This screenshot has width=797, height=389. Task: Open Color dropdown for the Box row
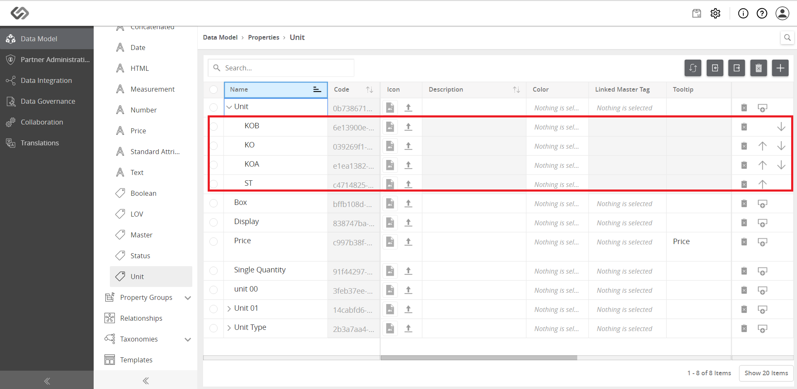(557, 204)
